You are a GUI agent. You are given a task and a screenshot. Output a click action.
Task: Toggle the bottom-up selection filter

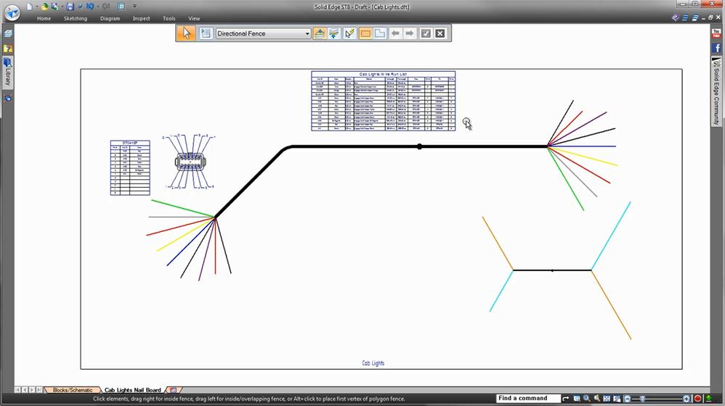[334, 33]
